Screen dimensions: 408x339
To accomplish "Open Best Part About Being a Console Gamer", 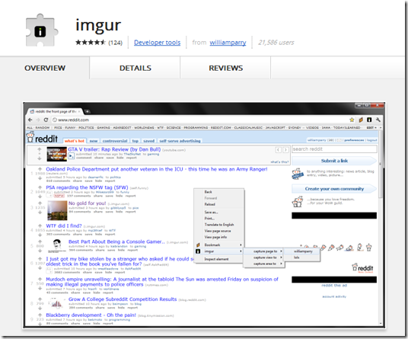I will [116, 241].
